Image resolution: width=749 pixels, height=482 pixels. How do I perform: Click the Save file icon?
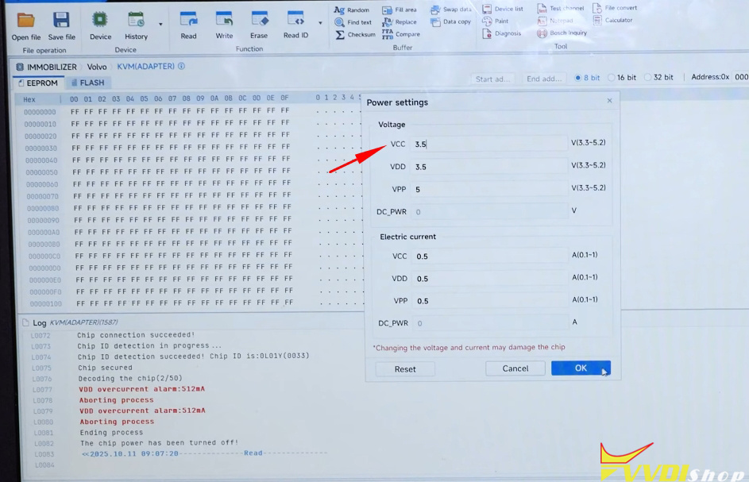(61, 21)
